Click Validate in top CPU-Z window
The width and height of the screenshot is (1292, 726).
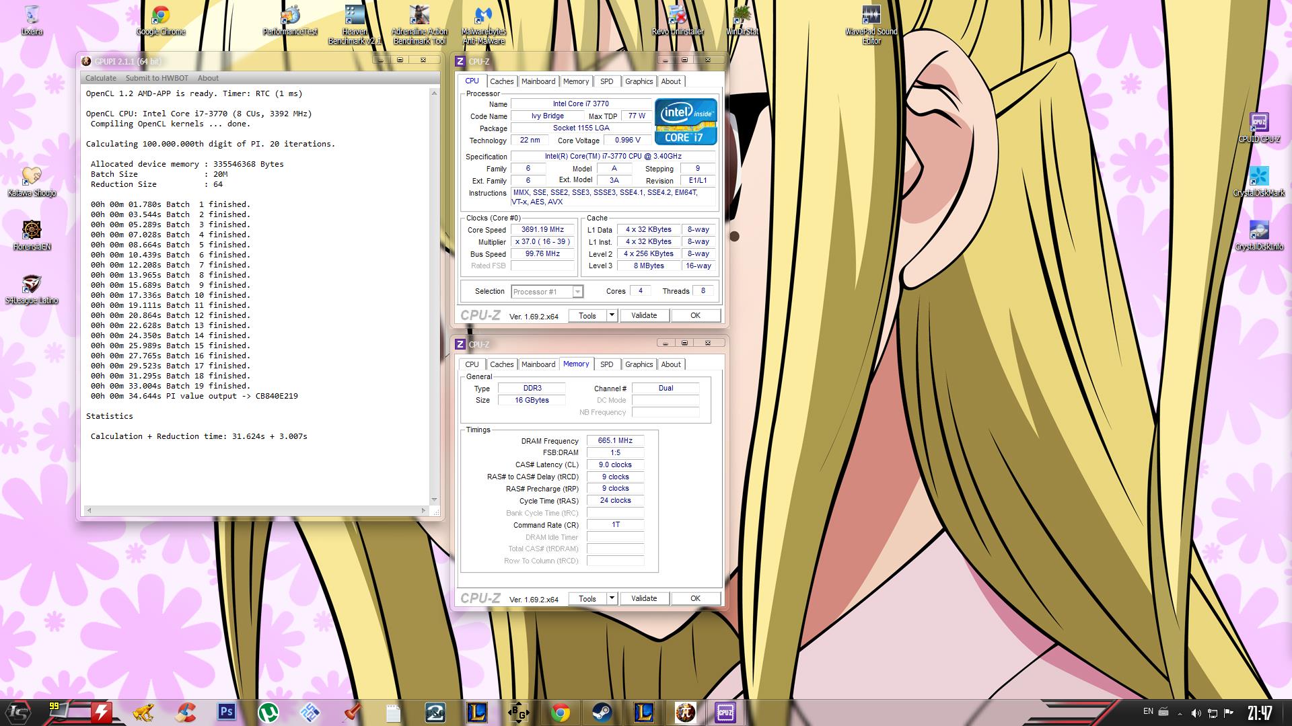pos(644,315)
